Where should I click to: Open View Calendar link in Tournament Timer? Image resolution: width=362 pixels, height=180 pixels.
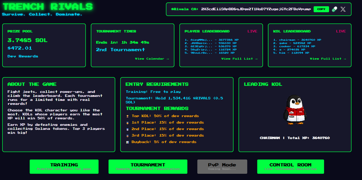[x=152, y=59]
